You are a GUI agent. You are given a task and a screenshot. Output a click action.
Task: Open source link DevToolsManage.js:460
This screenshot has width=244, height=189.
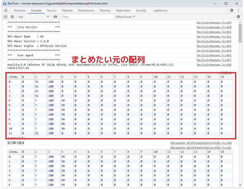tap(214, 27)
